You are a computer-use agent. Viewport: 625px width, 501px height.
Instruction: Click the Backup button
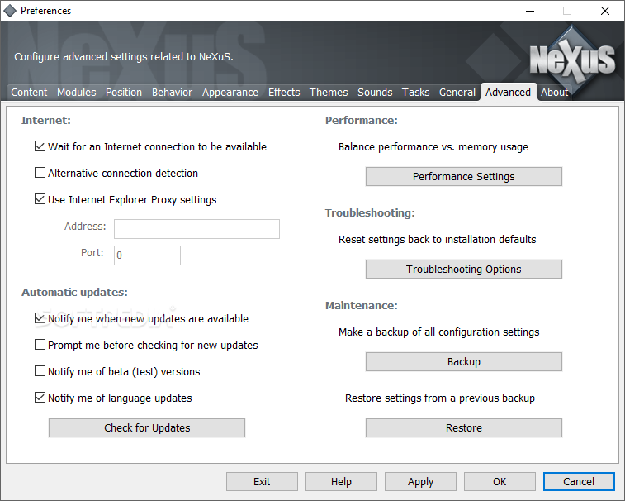coord(463,361)
